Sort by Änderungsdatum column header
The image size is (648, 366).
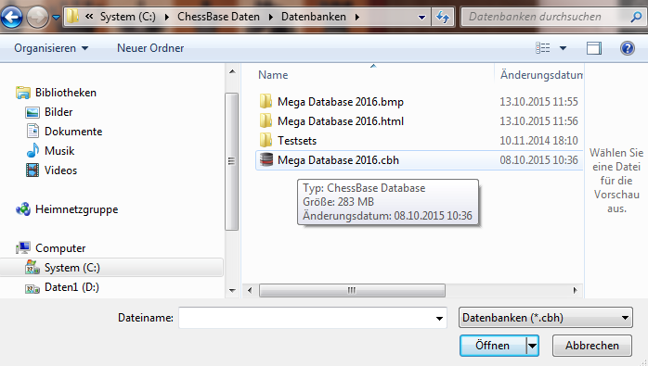(541, 75)
